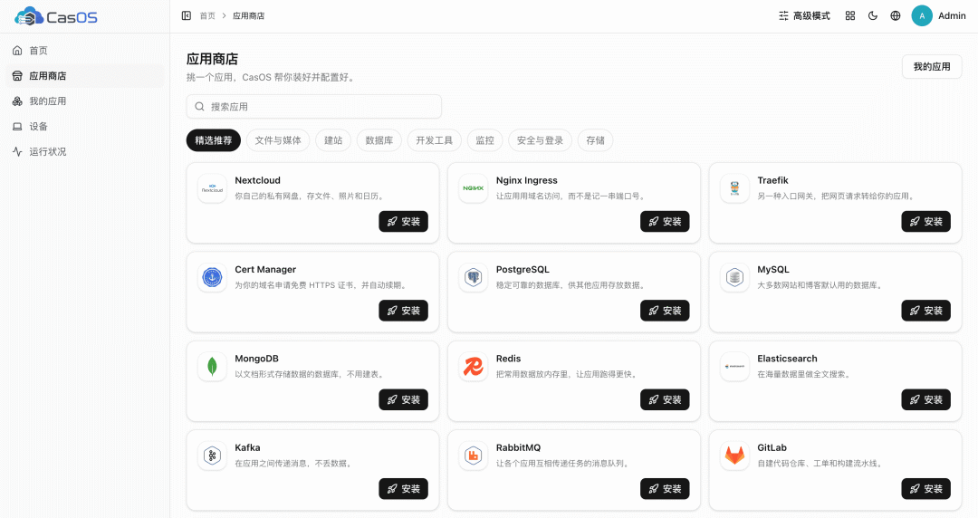Click the Nginx Ingress app icon
The height and width of the screenshot is (518, 978).
pyautogui.click(x=474, y=188)
